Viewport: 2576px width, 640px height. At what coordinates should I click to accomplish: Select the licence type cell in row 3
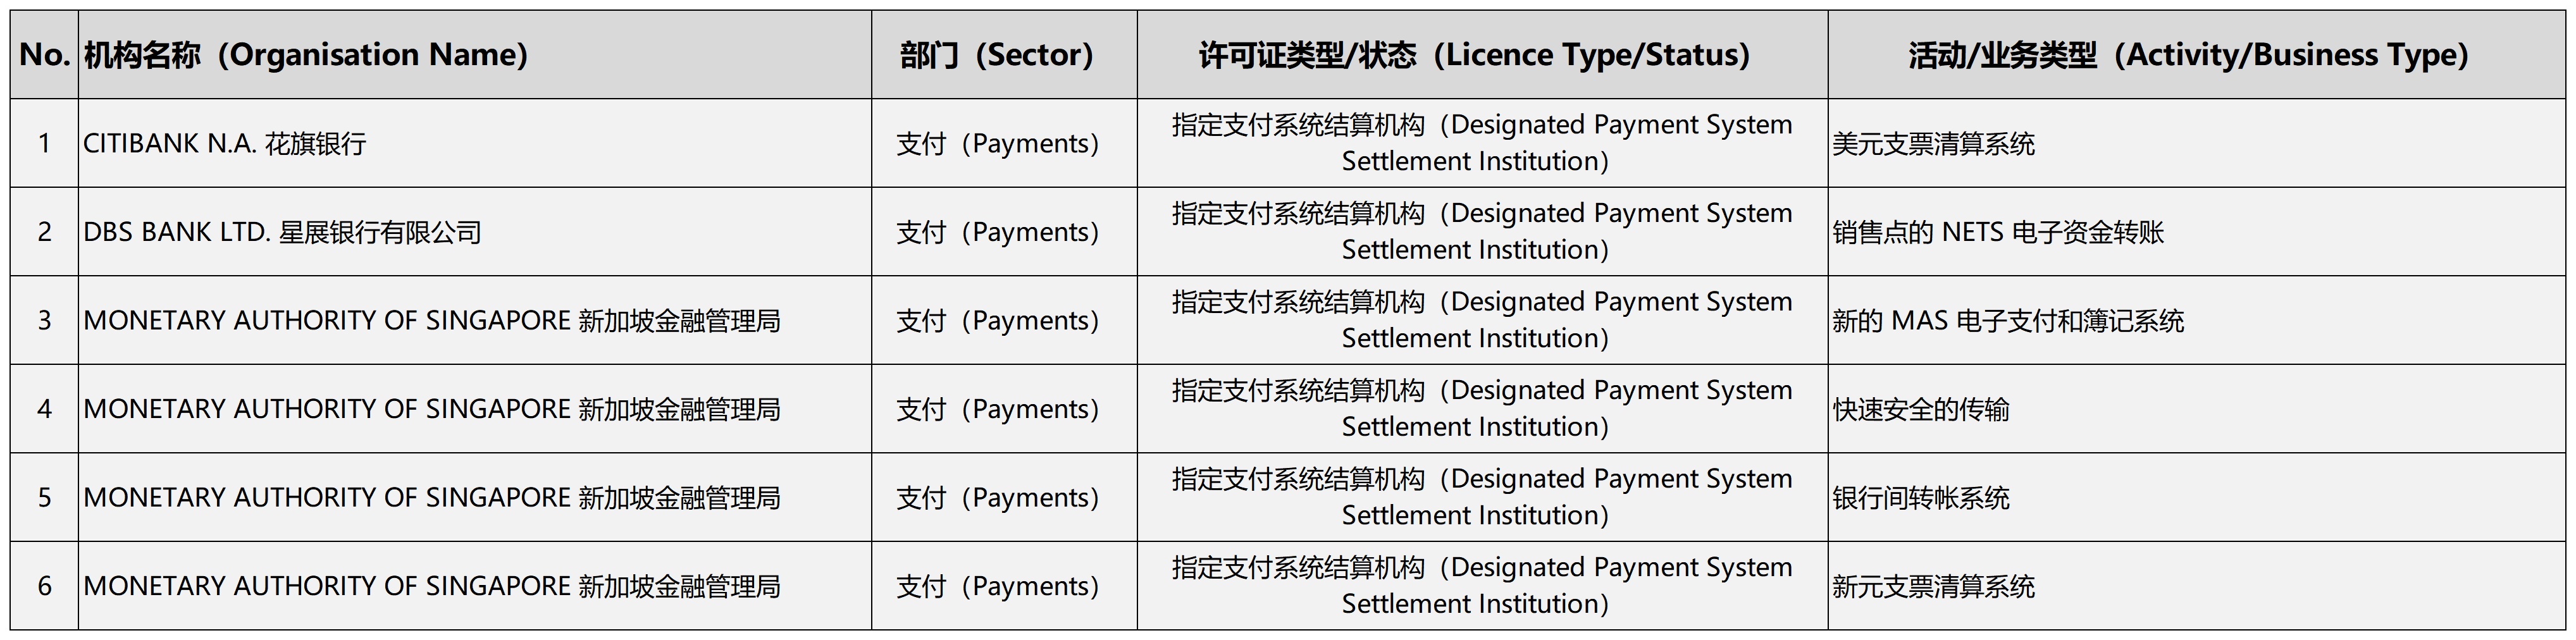1482,320
